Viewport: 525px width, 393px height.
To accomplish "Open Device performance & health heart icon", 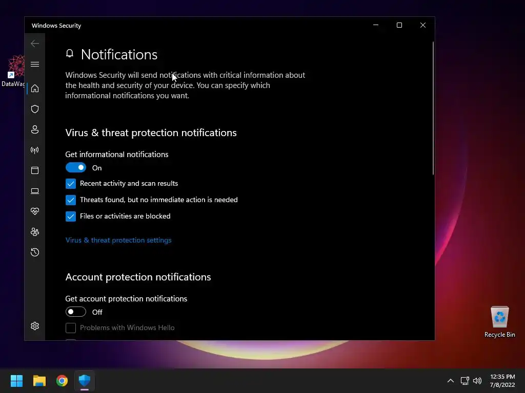I will coord(35,211).
